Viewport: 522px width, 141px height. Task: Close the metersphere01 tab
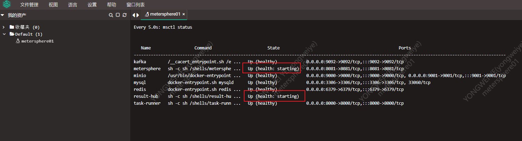[x=184, y=15]
